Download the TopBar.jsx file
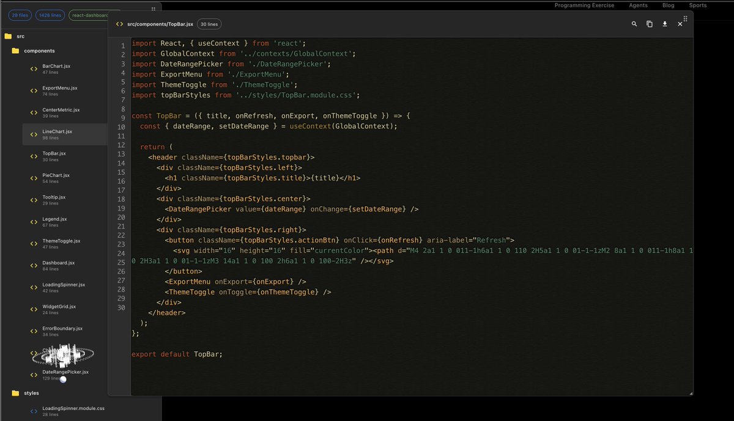Screen dimensions: 734x421 [665, 24]
